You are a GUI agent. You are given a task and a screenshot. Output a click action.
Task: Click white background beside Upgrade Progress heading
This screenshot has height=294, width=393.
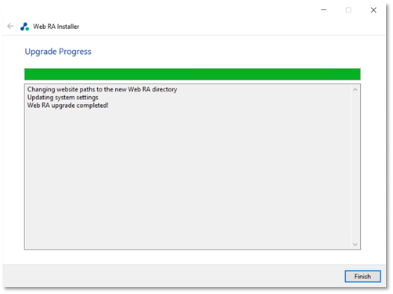pyautogui.click(x=225, y=52)
